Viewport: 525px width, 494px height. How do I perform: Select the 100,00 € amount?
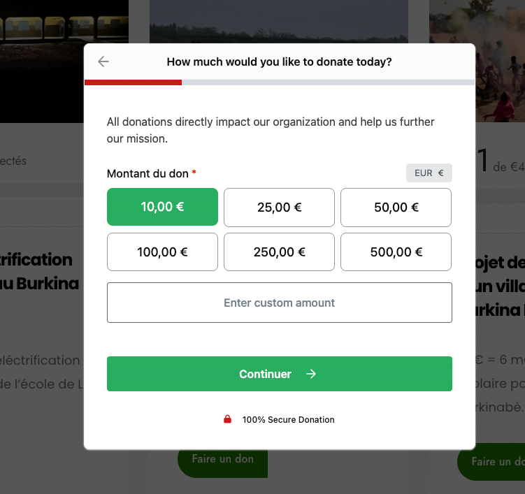pyautogui.click(x=162, y=252)
